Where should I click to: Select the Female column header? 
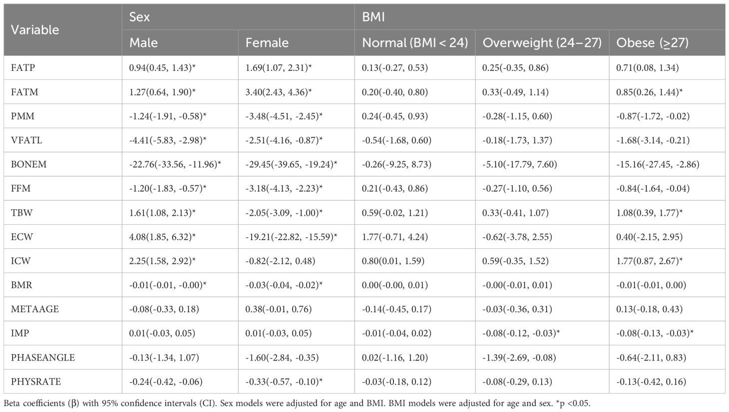coord(267,43)
